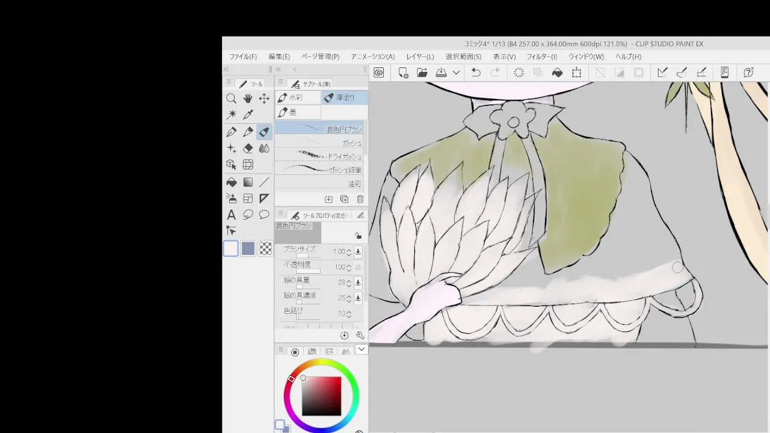Viewport: 770px width, 433px height.
Task: Select the 厚塗り sub tool group
Action: (344, 97)
